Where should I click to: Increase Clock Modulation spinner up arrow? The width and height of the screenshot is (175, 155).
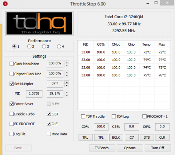click(x=67, y=62)
